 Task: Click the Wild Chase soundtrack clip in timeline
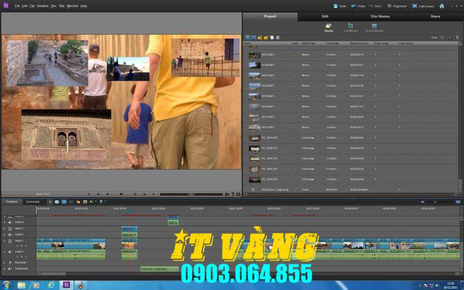[159, 269]
